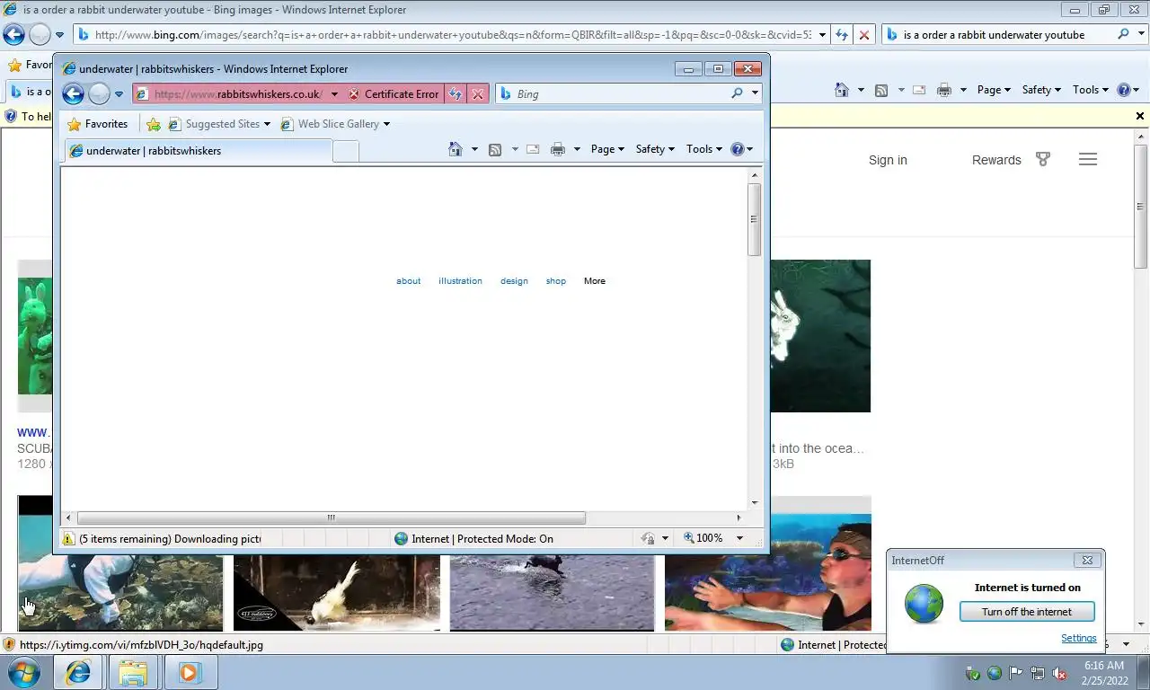Click 'Turn off the internet' button
The image size is (1150, 690).
(x=1027, y=612)
